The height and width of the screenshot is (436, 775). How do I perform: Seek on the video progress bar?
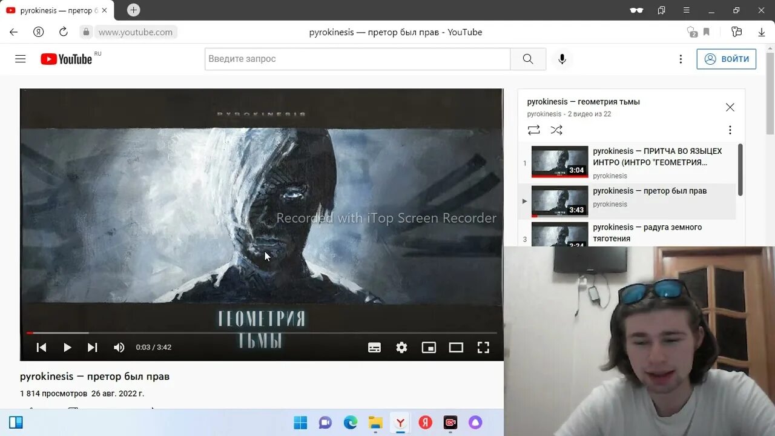click(262, 332)
